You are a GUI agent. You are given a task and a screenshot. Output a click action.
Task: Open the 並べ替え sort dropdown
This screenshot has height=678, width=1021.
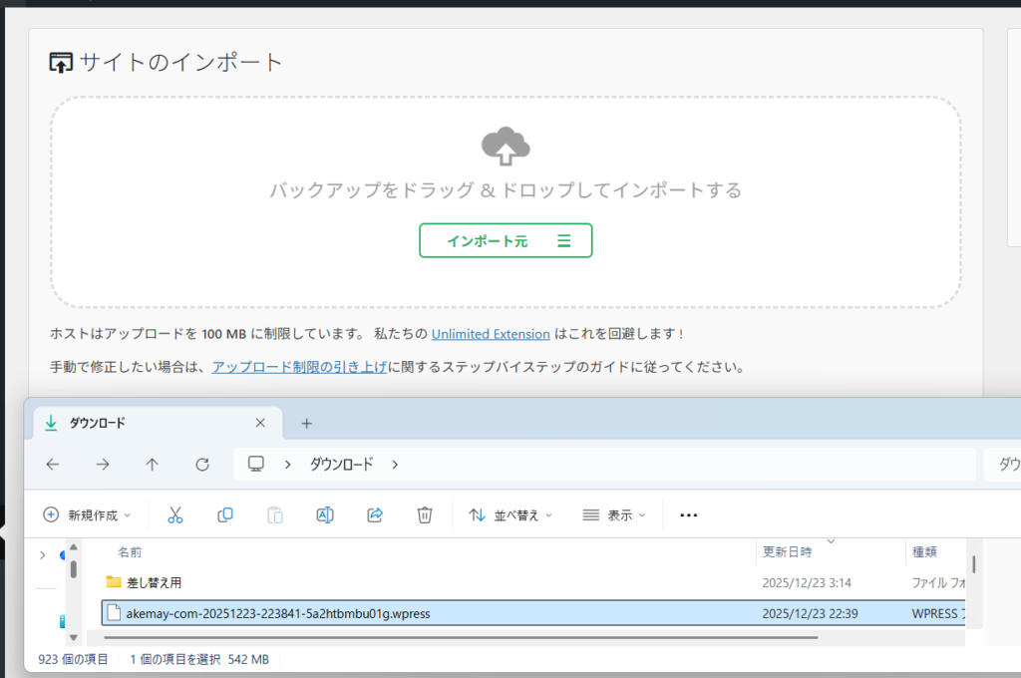point(510,515)
